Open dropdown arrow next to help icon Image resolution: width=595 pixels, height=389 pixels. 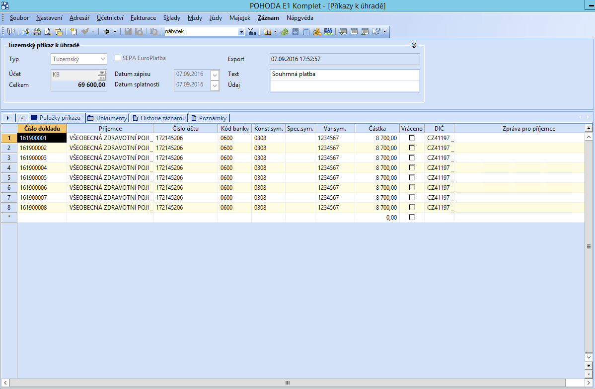click(384, 31)
